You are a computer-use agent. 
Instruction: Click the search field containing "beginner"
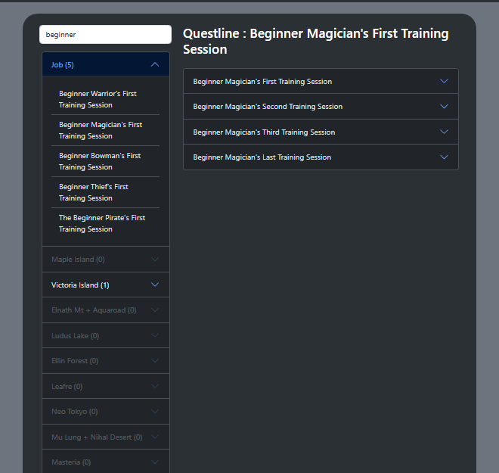[x=105, y=34]
